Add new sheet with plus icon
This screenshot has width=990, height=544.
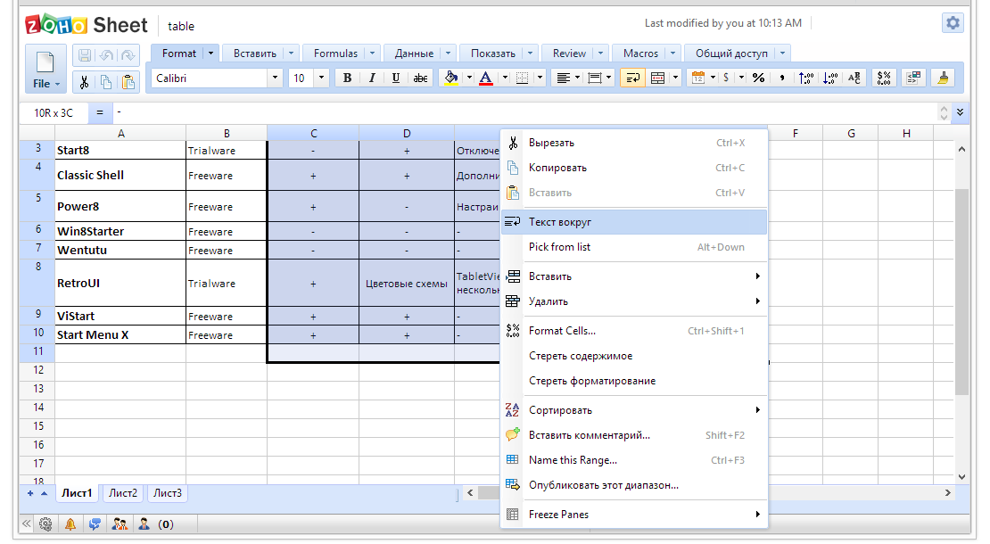point(30,493)
